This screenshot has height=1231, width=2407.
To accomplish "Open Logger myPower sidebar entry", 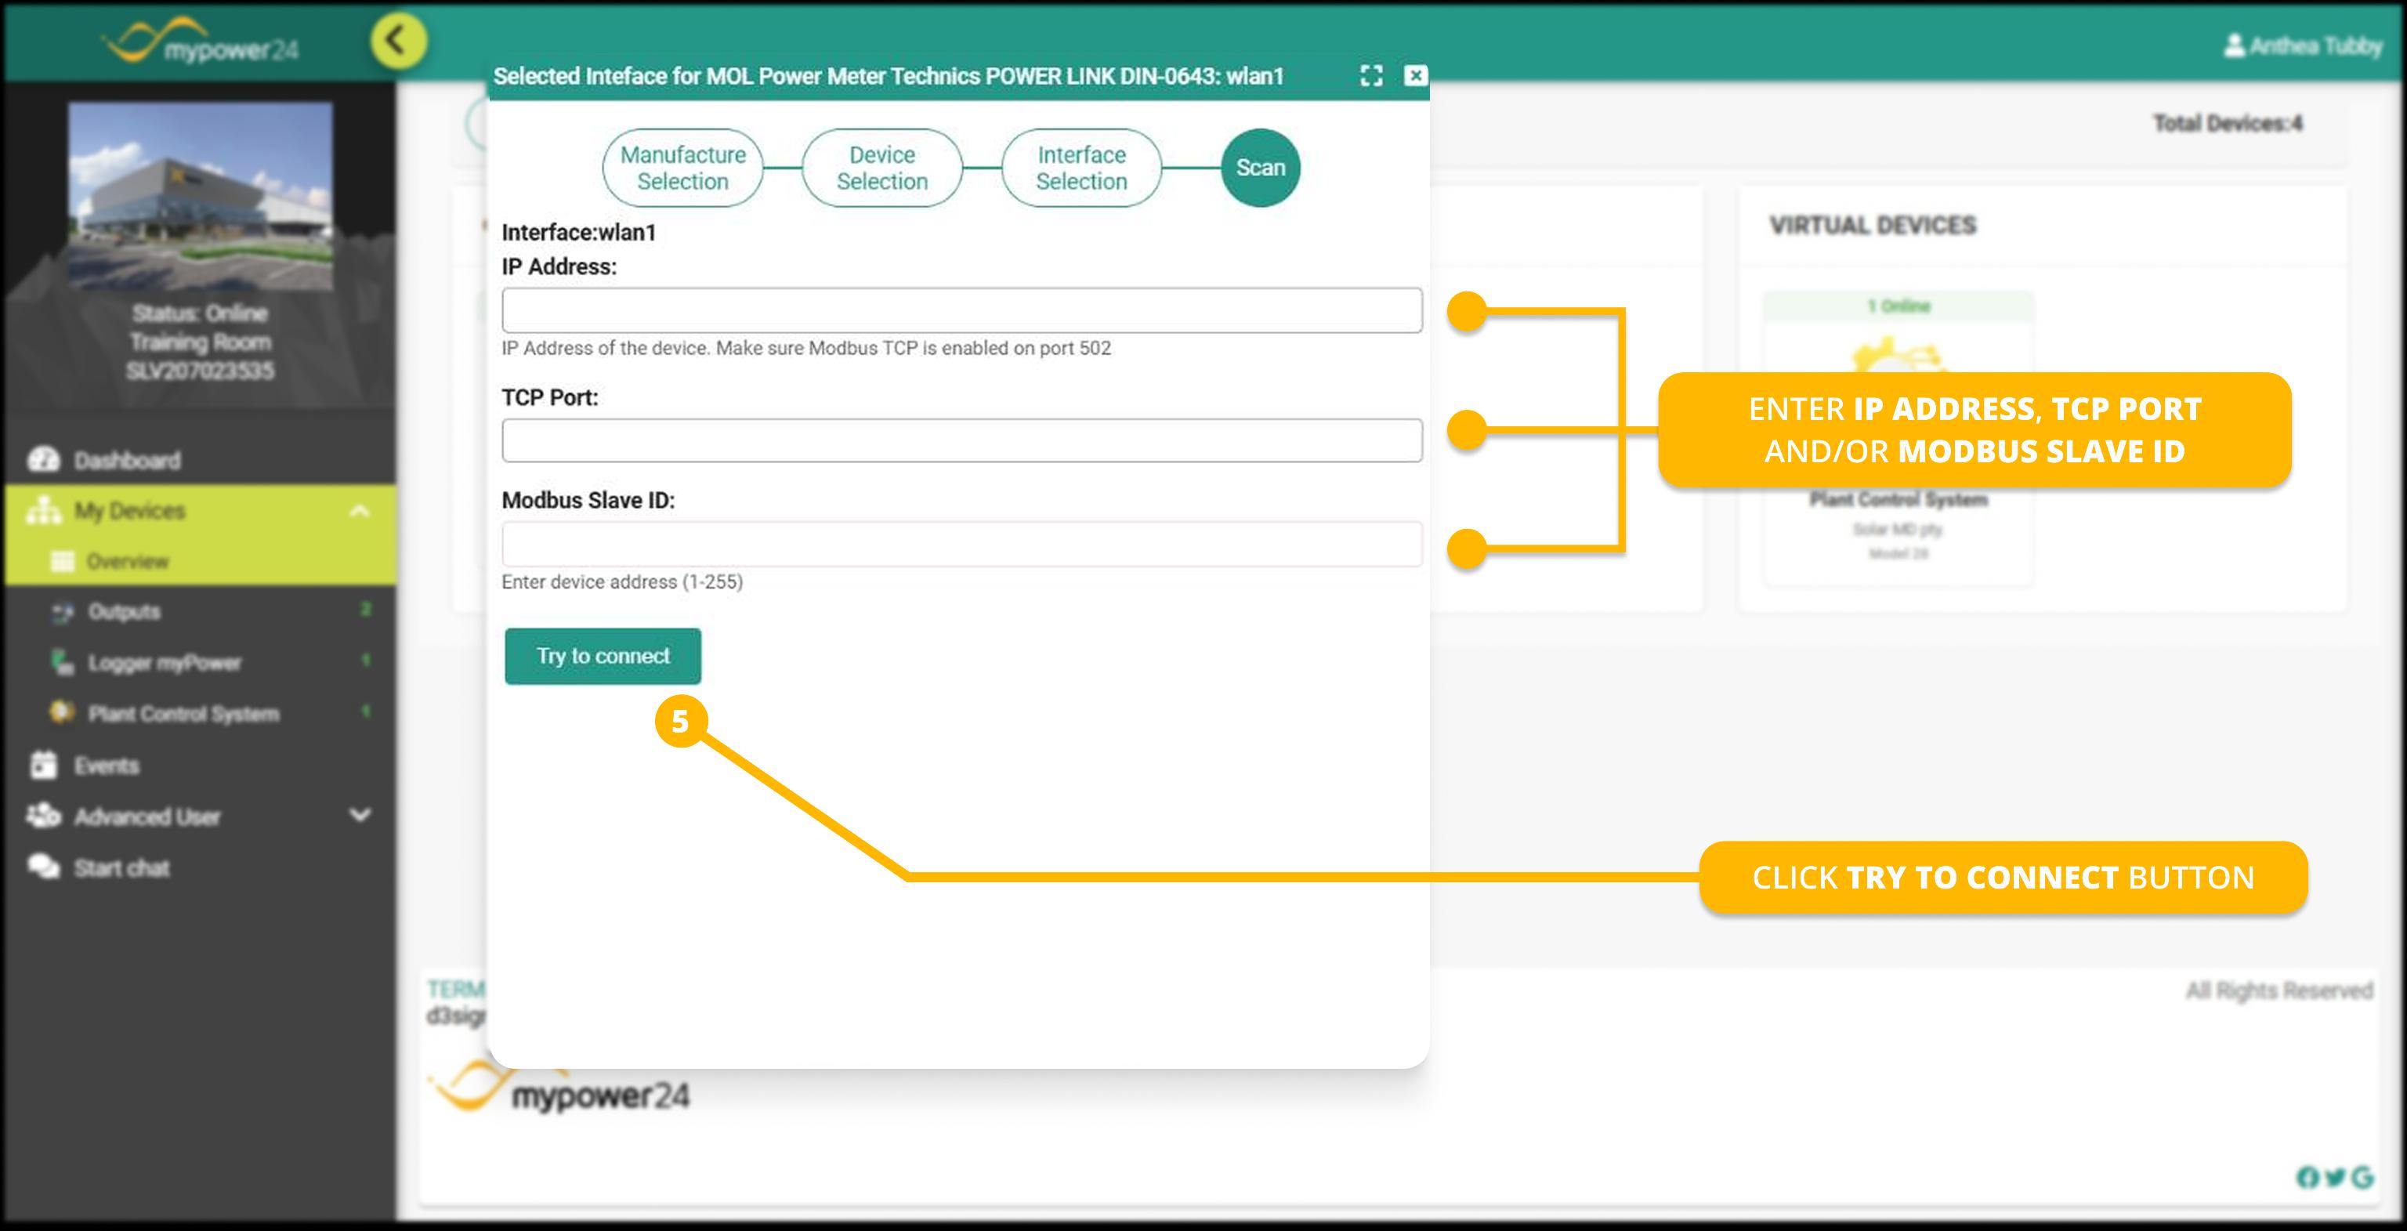I will [165, 663].
